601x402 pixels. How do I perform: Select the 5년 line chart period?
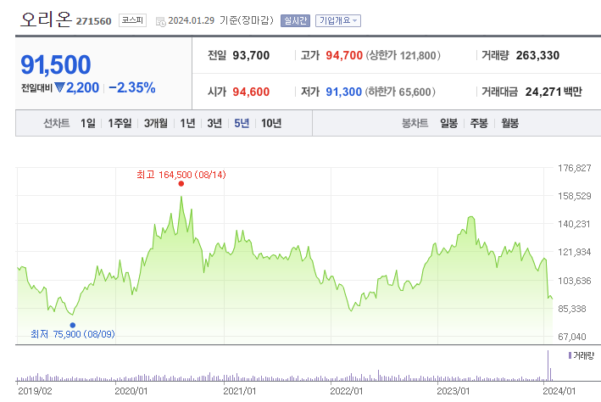click(x=242, y=123)
